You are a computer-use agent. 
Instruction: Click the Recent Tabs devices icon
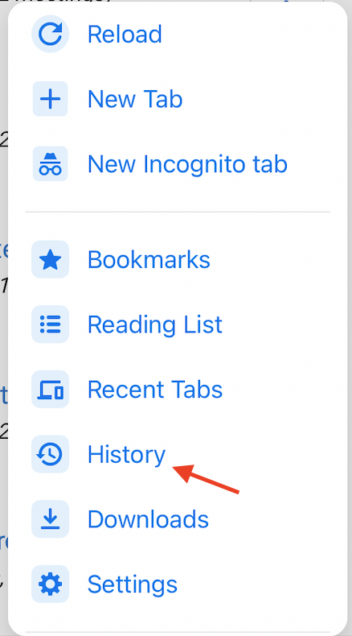click(50, 390)
